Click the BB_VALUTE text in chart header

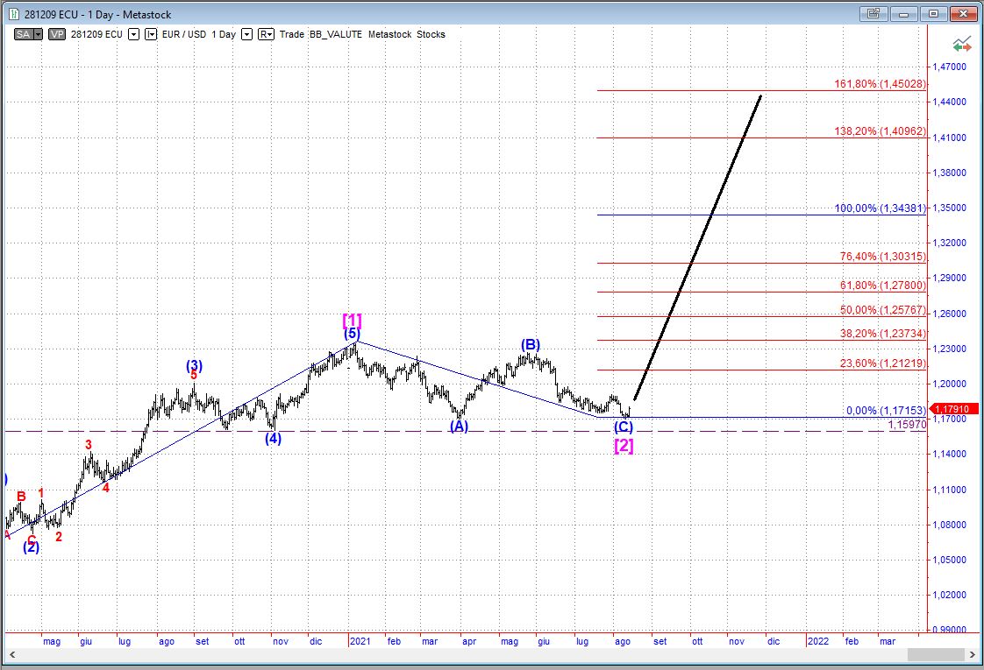(x=336, y=34)
